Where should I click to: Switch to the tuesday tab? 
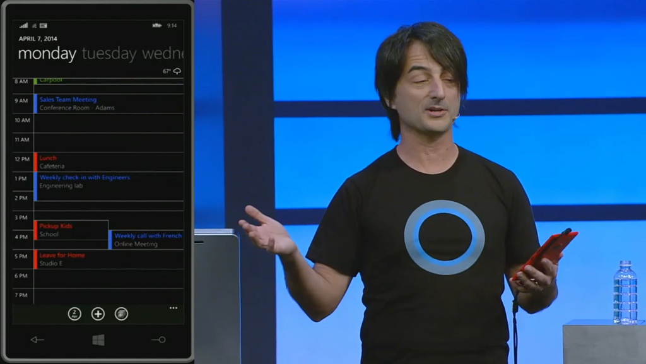tap(109, 54)
